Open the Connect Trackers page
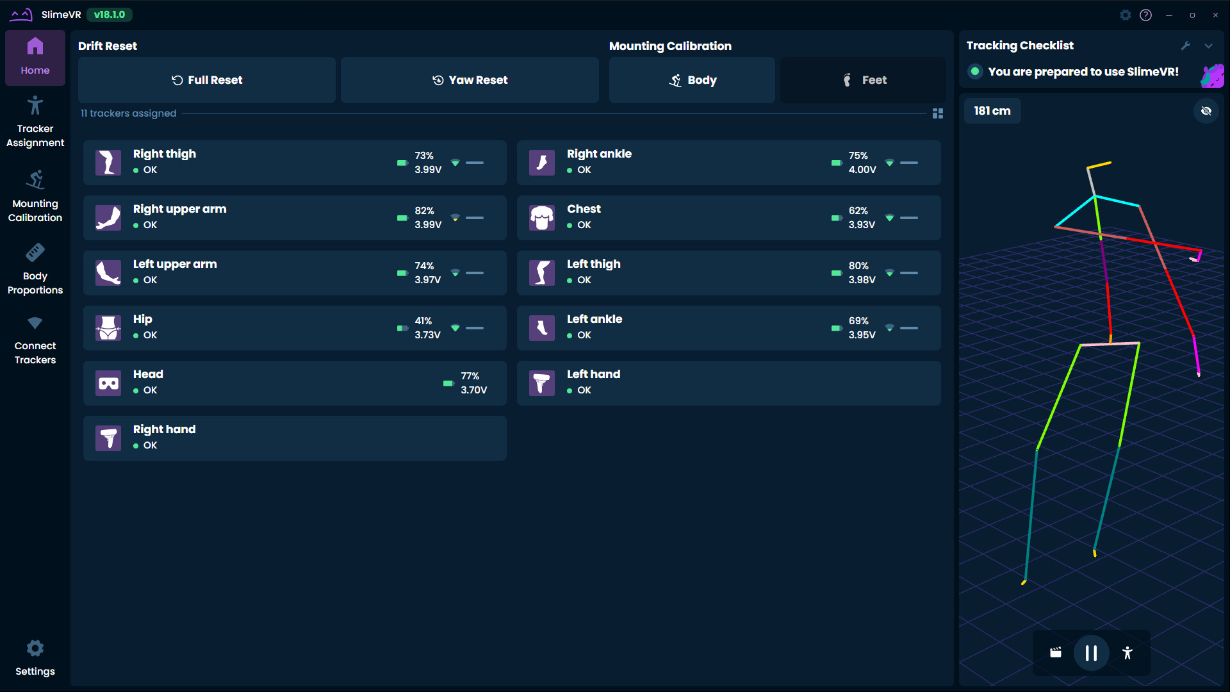Image resolution: width=1230 pixels, height=692 pixels. [35, 338]
